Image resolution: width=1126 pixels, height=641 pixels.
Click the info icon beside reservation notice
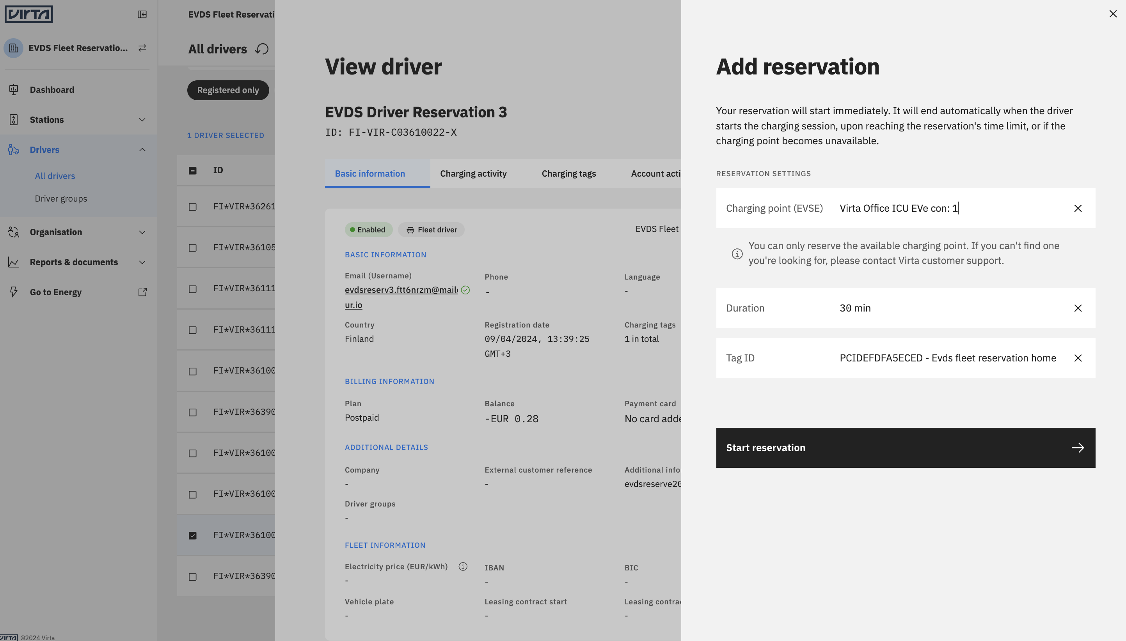(737, 253)
